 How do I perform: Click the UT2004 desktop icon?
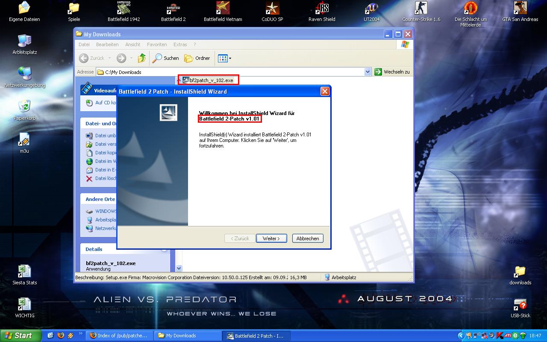(371, 12)
